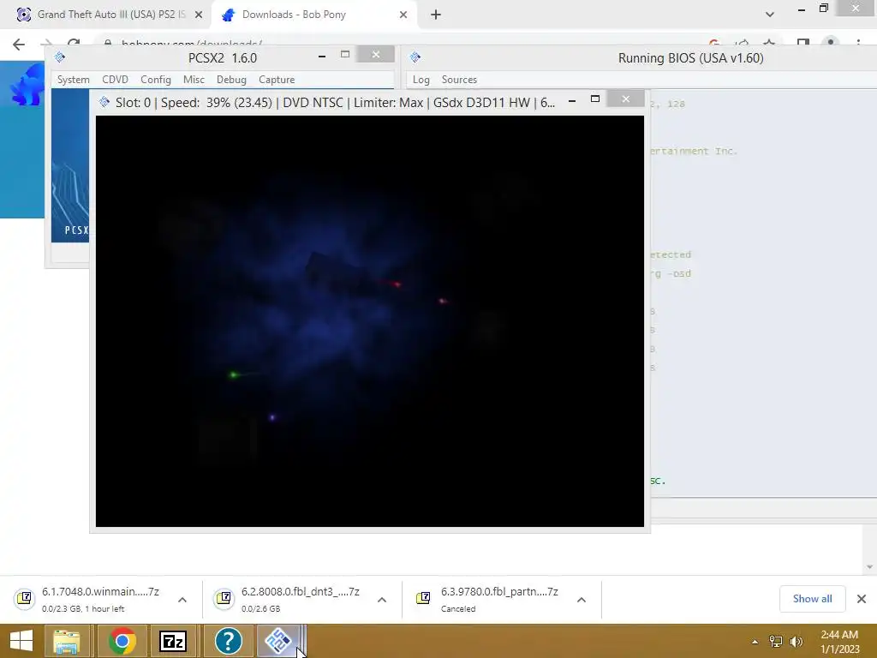Maximize the PCSX2 1.6.0 main window
This screenshot has width=877, height=658.
(345, 54)
